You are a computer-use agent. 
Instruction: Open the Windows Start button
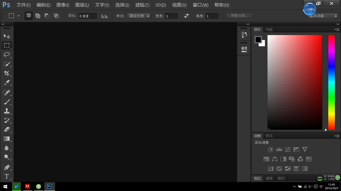(5, 186)
